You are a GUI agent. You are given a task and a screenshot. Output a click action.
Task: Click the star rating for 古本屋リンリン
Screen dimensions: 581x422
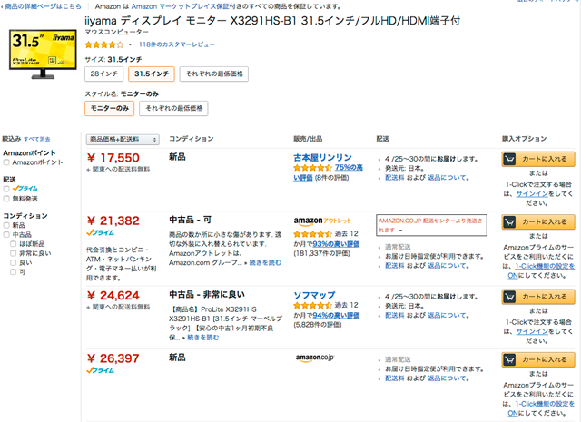click(x=312, y=168)
